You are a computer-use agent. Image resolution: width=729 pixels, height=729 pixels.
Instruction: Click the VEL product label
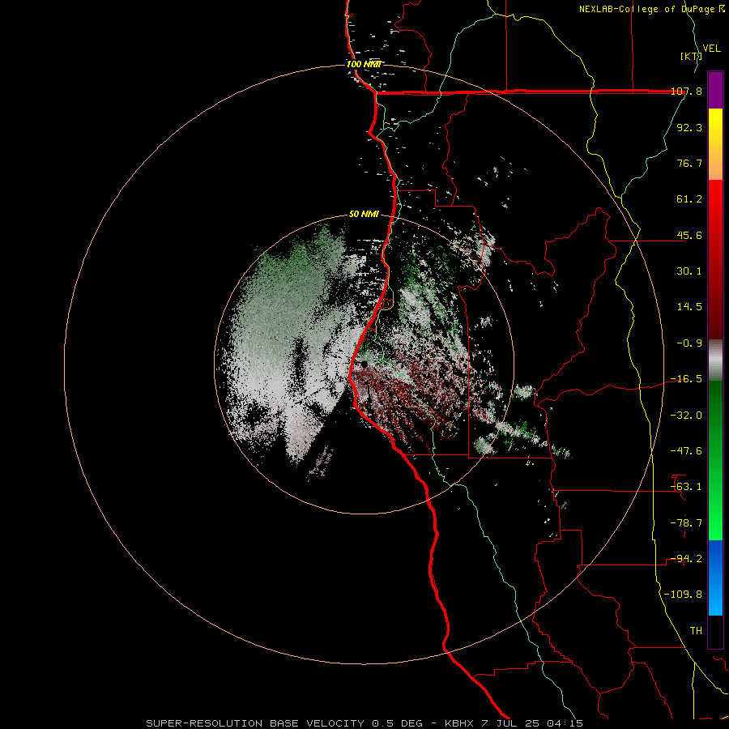click(712, 48)
